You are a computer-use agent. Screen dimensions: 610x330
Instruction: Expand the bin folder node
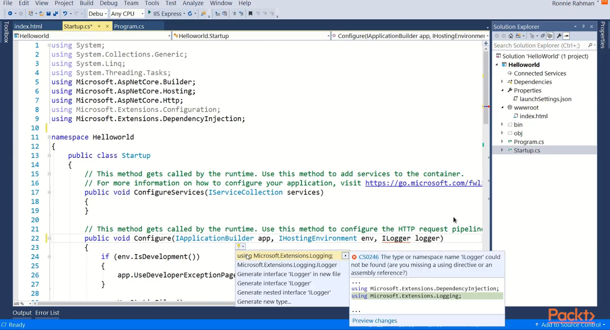502,124
